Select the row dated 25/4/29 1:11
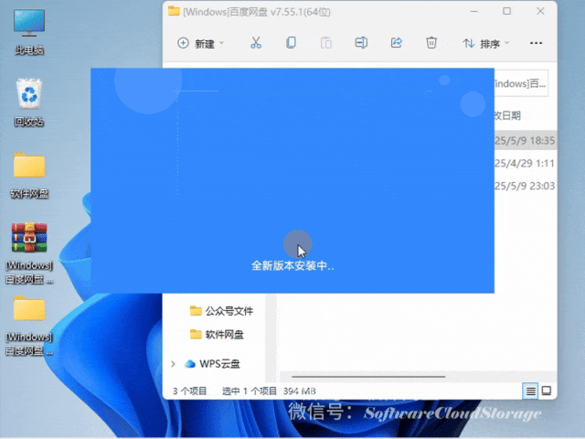 click(x=526, y=164)
